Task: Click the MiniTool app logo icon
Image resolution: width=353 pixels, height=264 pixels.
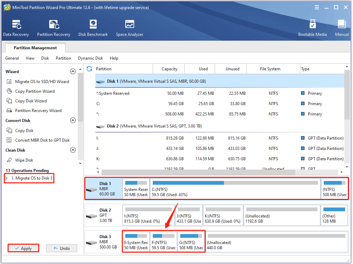Action: pos(7,7)
